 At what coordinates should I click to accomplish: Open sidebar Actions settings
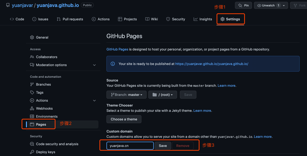tap(42, 100)
